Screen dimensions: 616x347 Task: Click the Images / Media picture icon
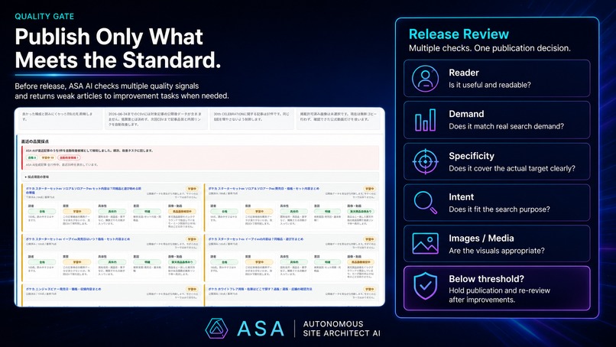425,243
